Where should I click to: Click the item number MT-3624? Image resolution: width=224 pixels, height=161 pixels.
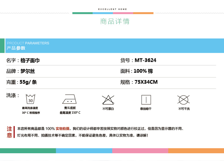coord(145,60)
